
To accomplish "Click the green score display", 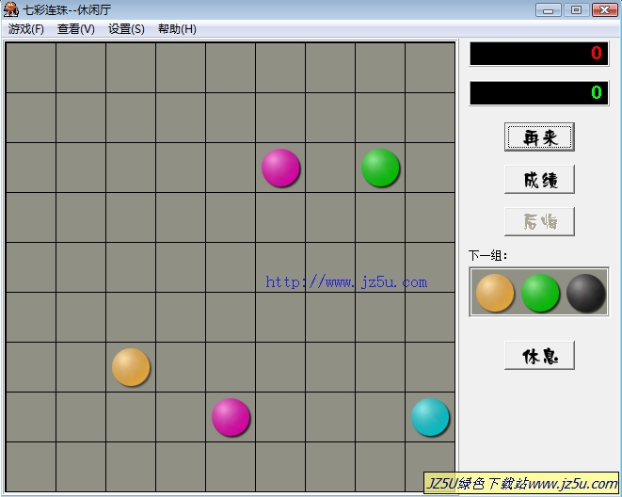I will (x=538, y=93).
